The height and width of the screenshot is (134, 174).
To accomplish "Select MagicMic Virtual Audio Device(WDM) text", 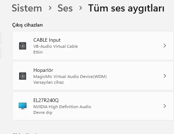I will click(70, 77).
